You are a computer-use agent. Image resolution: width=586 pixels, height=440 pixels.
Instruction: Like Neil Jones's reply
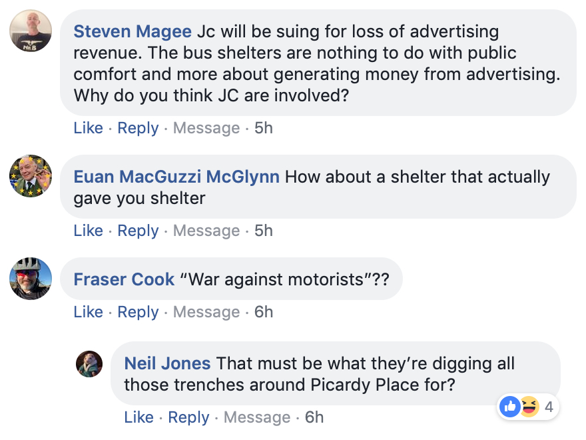click(x=139, y=417)
